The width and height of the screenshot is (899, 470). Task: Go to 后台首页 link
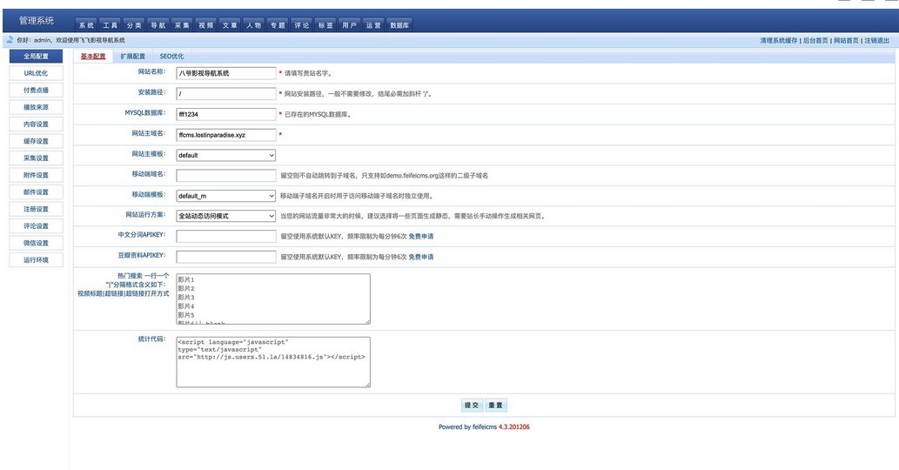click(x=815, y=40)
